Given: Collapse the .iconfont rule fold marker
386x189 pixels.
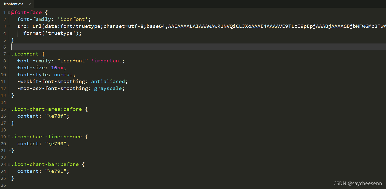Looking at the screenshot, I should [x=9, y=54].
